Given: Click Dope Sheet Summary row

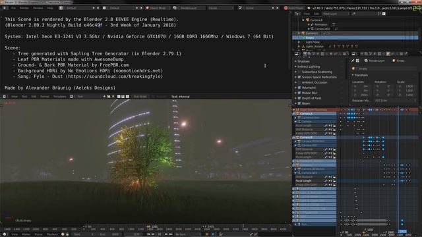Looking at the screenshot, I should click(x=314, y=110).
